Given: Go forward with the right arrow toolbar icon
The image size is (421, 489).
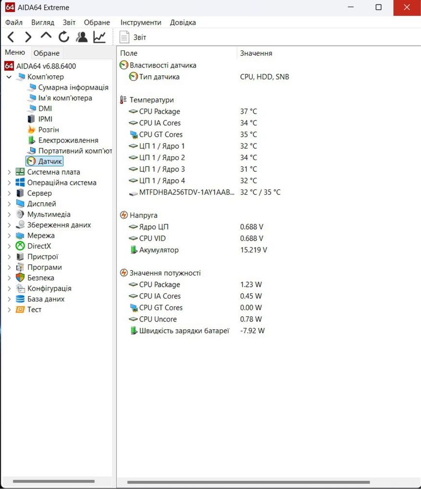Looking at the screenshot, I should click(28, 37).
